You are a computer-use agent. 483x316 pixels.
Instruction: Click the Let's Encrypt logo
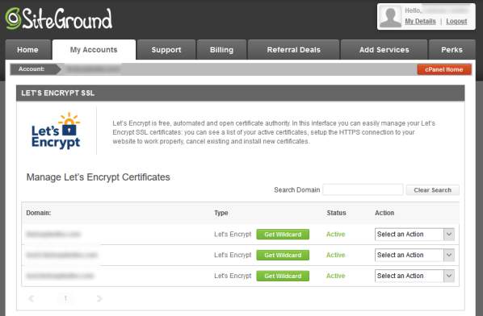[x=56, y=131]
